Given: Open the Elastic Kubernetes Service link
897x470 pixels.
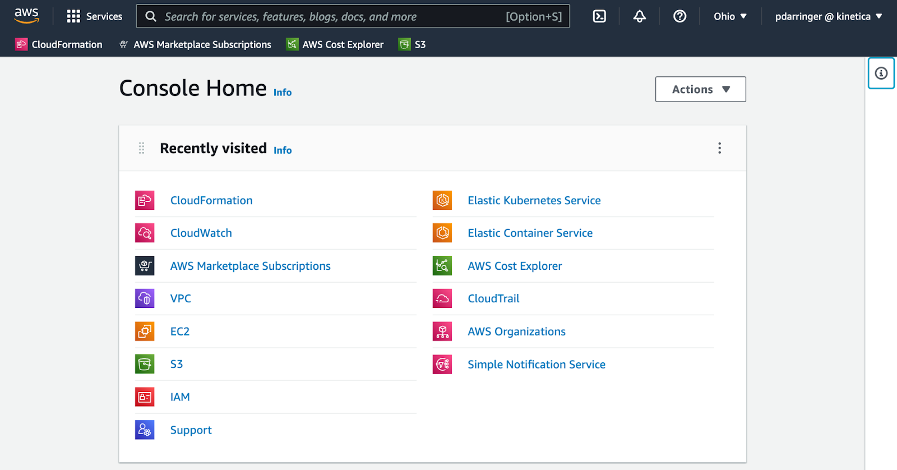Looking at the screenshot, I should [534, 200].
